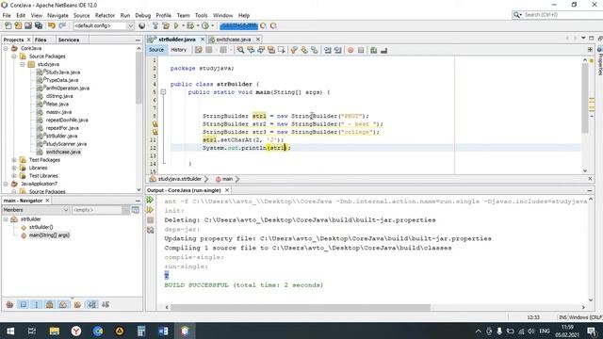Click the Build Project hammer icon
Screen dimensions: 603x339
pyautogui.click(x=155, y=25)
